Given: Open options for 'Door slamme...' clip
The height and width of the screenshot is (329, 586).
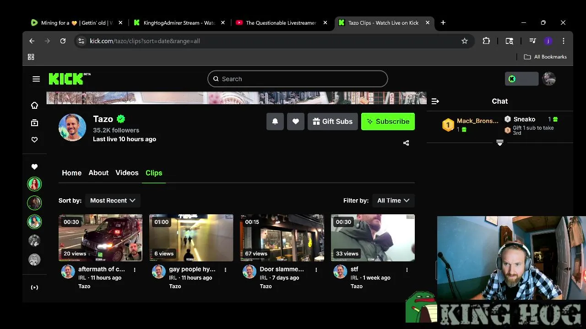Looking at the screenshot, I should click(316, 270).
